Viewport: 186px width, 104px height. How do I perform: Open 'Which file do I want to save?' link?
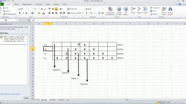coord(10,94)
